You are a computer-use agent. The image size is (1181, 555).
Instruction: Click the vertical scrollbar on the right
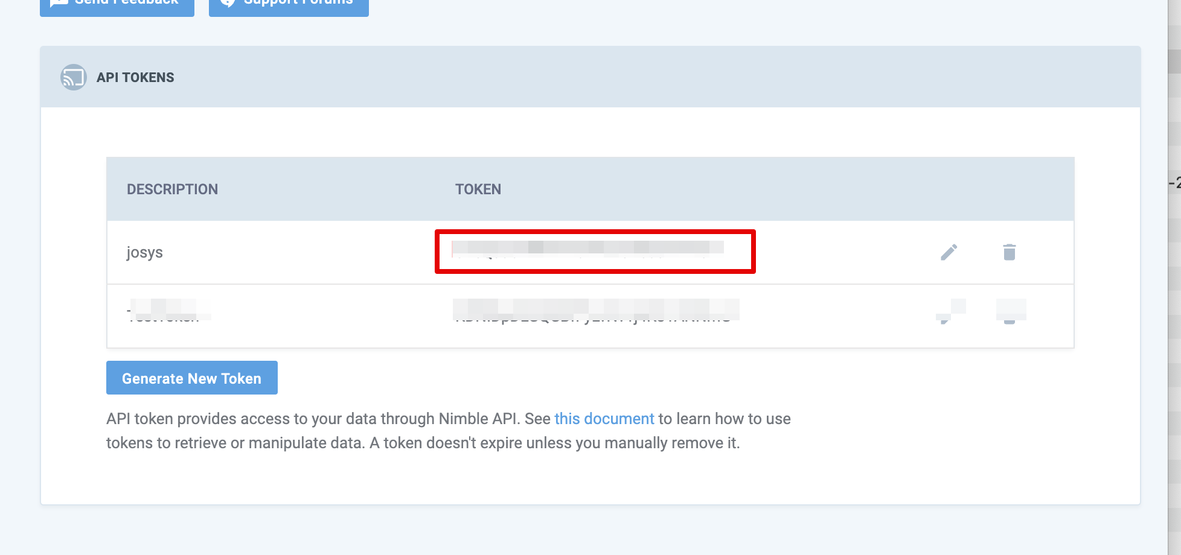pos(1174,277)
